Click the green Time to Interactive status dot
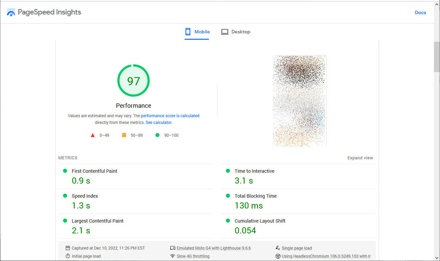Screen dimensions: 440x261 (x=228, y=171)
